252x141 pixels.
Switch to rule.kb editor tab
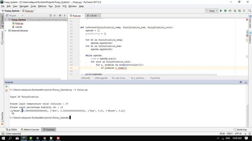pyautogui.click(x=93, y=16)
